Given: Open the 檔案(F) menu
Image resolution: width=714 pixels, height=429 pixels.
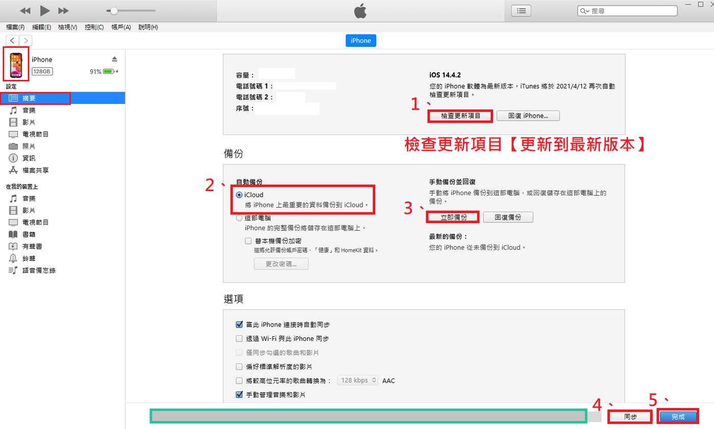Looking at the screenshot, I should (x=15, y=27).
